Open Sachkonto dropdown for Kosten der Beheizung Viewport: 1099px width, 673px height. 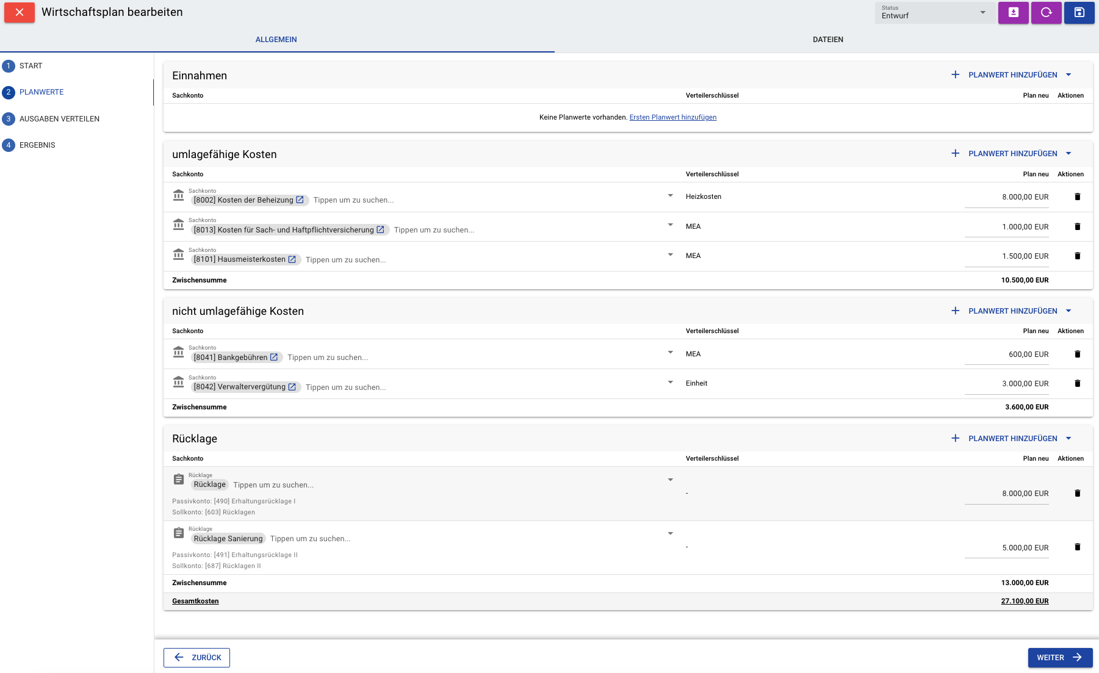tap(670, 196)
